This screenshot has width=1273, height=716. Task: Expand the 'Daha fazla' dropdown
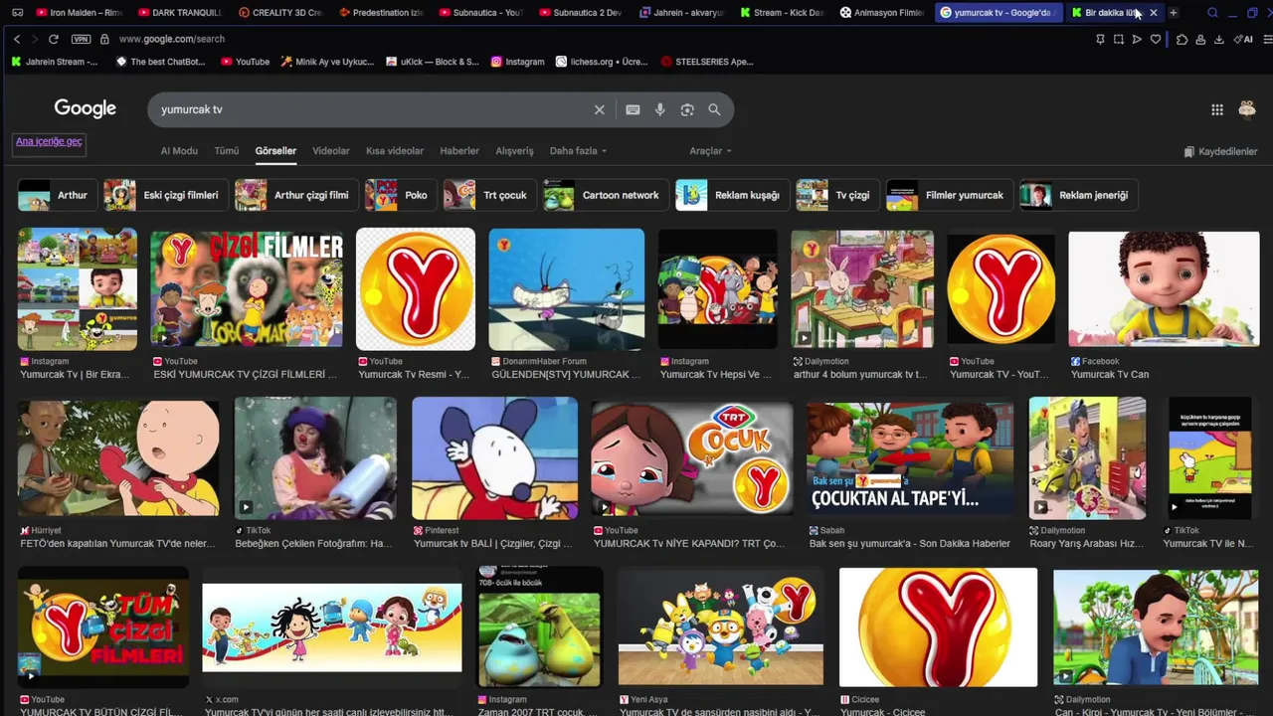[578, 151]
